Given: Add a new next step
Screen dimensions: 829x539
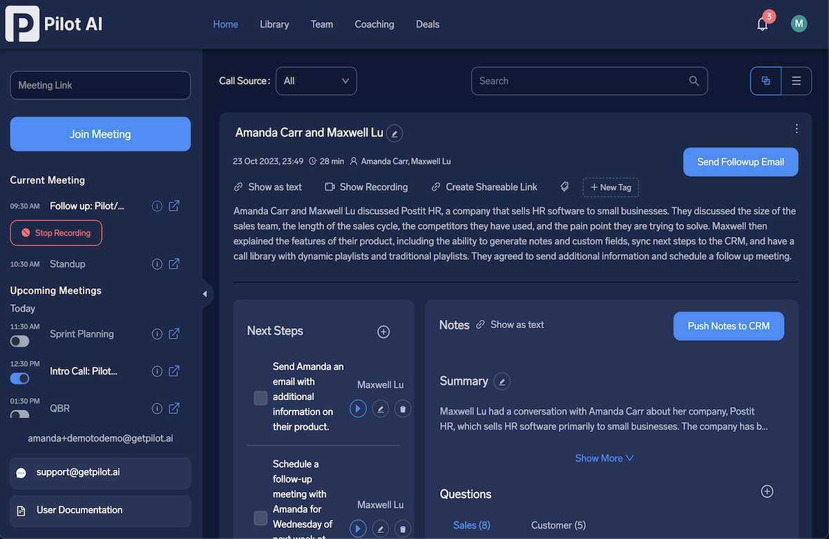Looking at the screenshot, I should click(383, 332).
